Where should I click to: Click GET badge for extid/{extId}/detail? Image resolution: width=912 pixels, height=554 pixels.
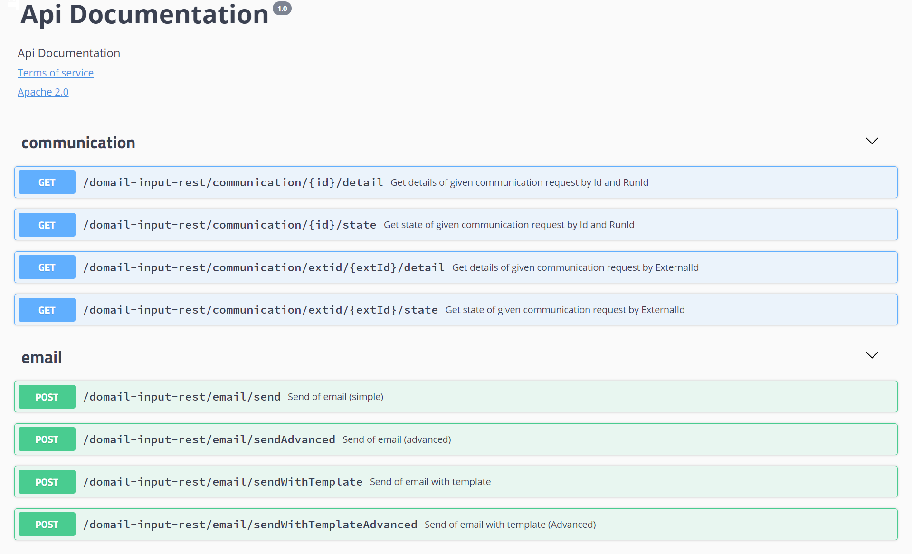47,267
